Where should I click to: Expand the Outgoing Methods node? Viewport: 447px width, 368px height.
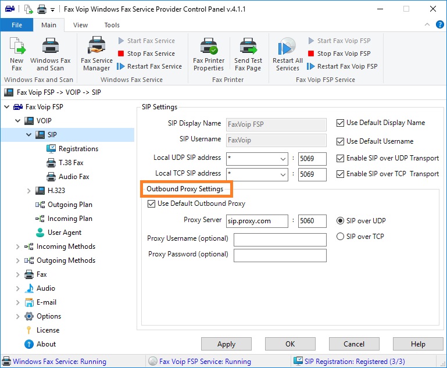[17, 260]
